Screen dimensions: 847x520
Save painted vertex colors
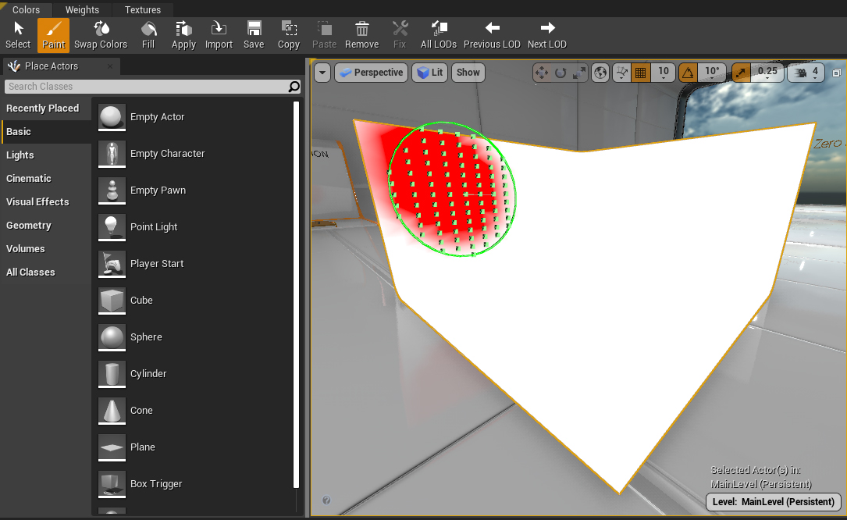(254, 35)
